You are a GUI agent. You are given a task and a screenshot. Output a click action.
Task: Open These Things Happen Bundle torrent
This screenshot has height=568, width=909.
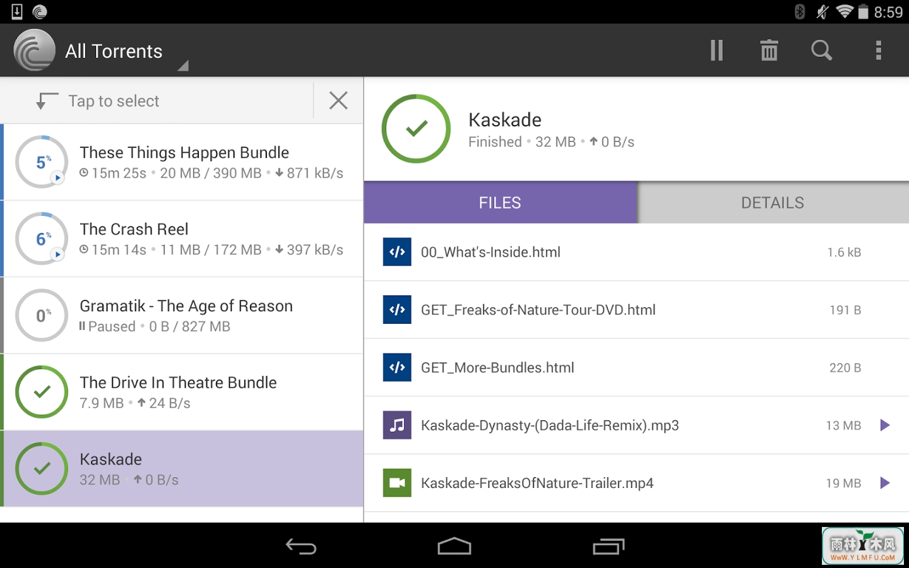point(183,162)
